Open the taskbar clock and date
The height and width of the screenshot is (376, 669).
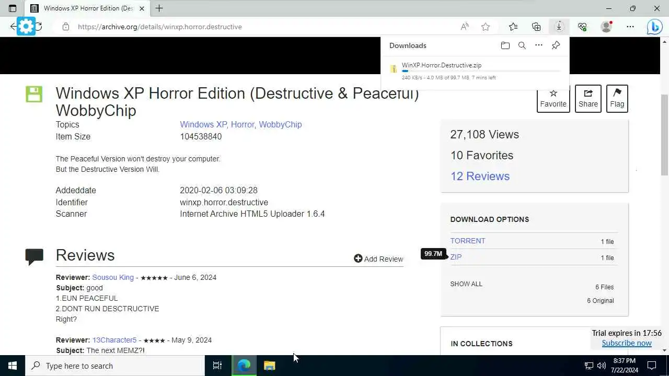click(x=624, y=366)
